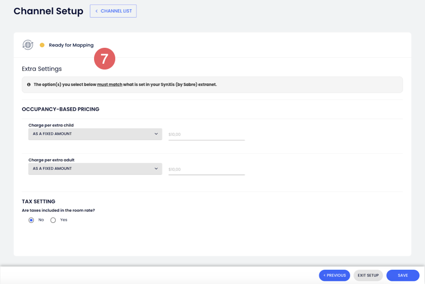425x284 pixels.
Task: Click the info icon in the notice banner
Action: click(29, 84)
